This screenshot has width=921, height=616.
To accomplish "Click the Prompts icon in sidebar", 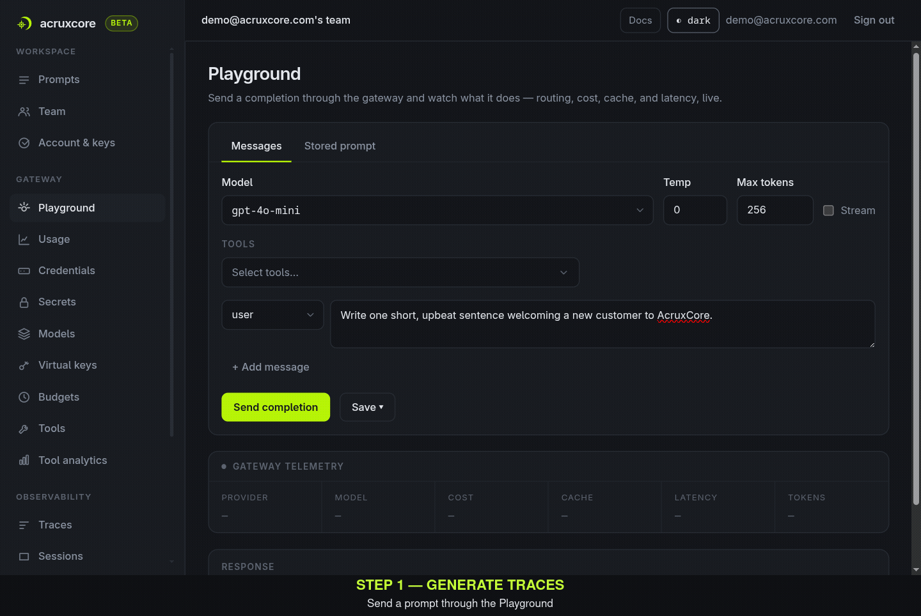I will pos(24,80).
